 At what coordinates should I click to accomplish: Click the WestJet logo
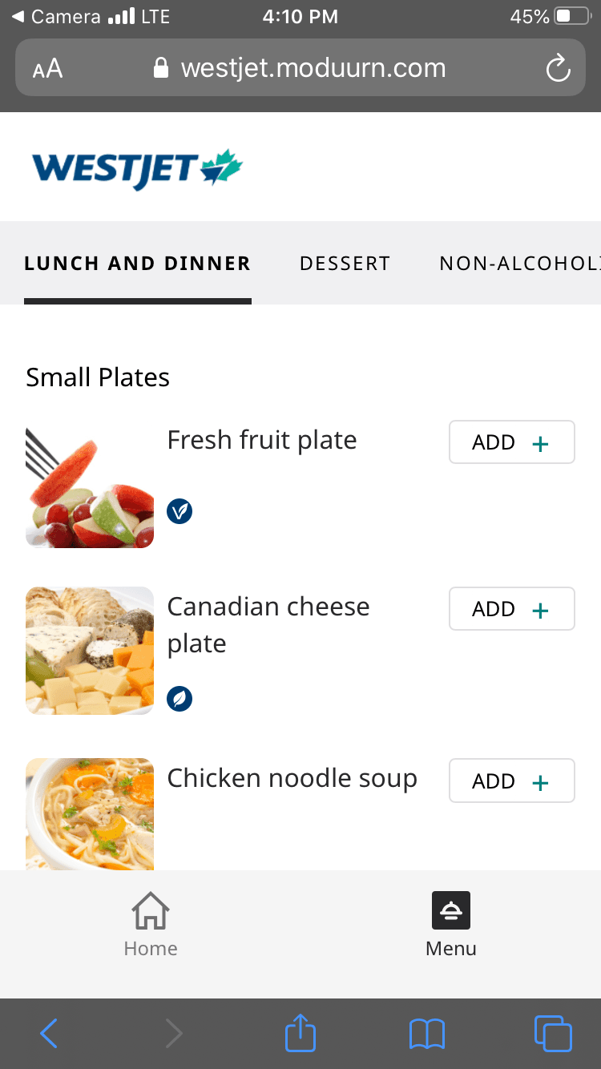[137, 168]
